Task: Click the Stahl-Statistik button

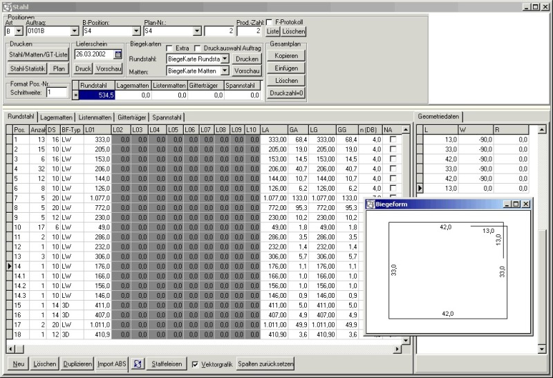Action: pos(28,69)
